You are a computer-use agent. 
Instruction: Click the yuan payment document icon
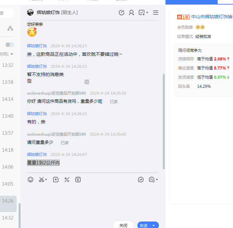pos(78,180)
